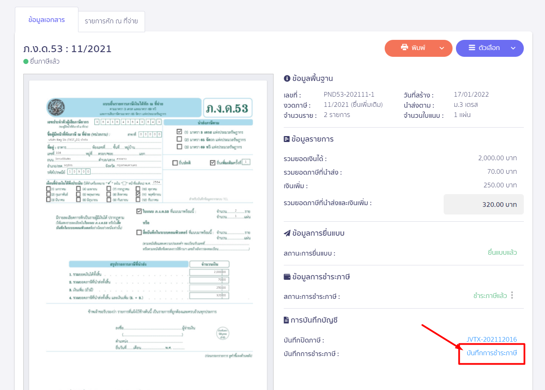Screen dimensions: 545x390
Task: Toggle the ยื่นปกติ checkbox on the form
Action: 175,163
